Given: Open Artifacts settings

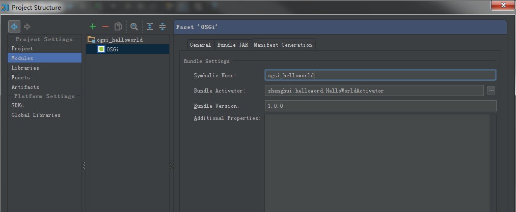Looking at the screenshot, I should [x=25, y=87].
